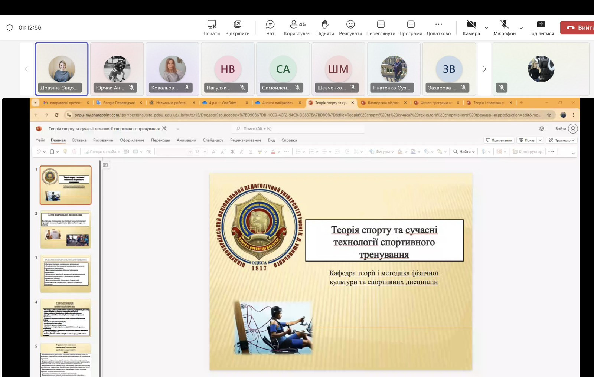Open PowerPoint settings gear
Screen dimensions: 594x377
tap(542, 129)
